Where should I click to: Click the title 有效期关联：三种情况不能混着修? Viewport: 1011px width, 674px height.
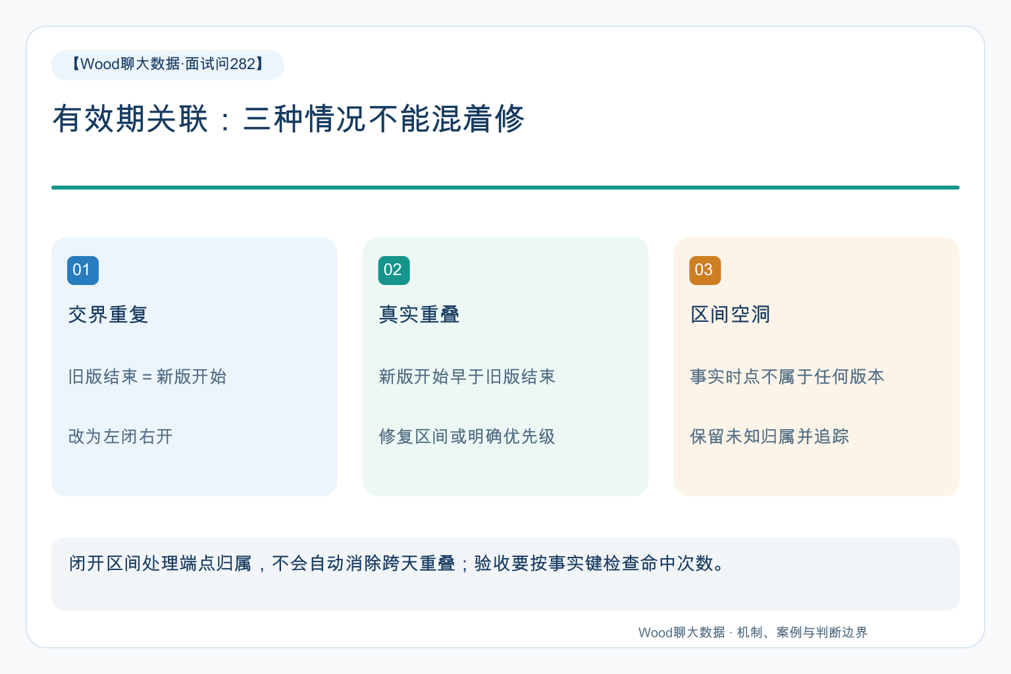288,119
